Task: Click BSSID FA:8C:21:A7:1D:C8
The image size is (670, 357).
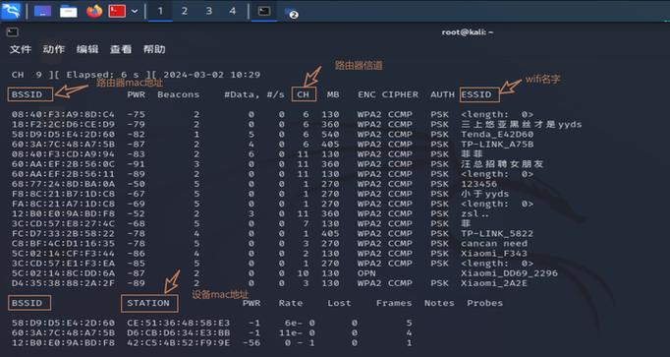Action: click(63, 204)
